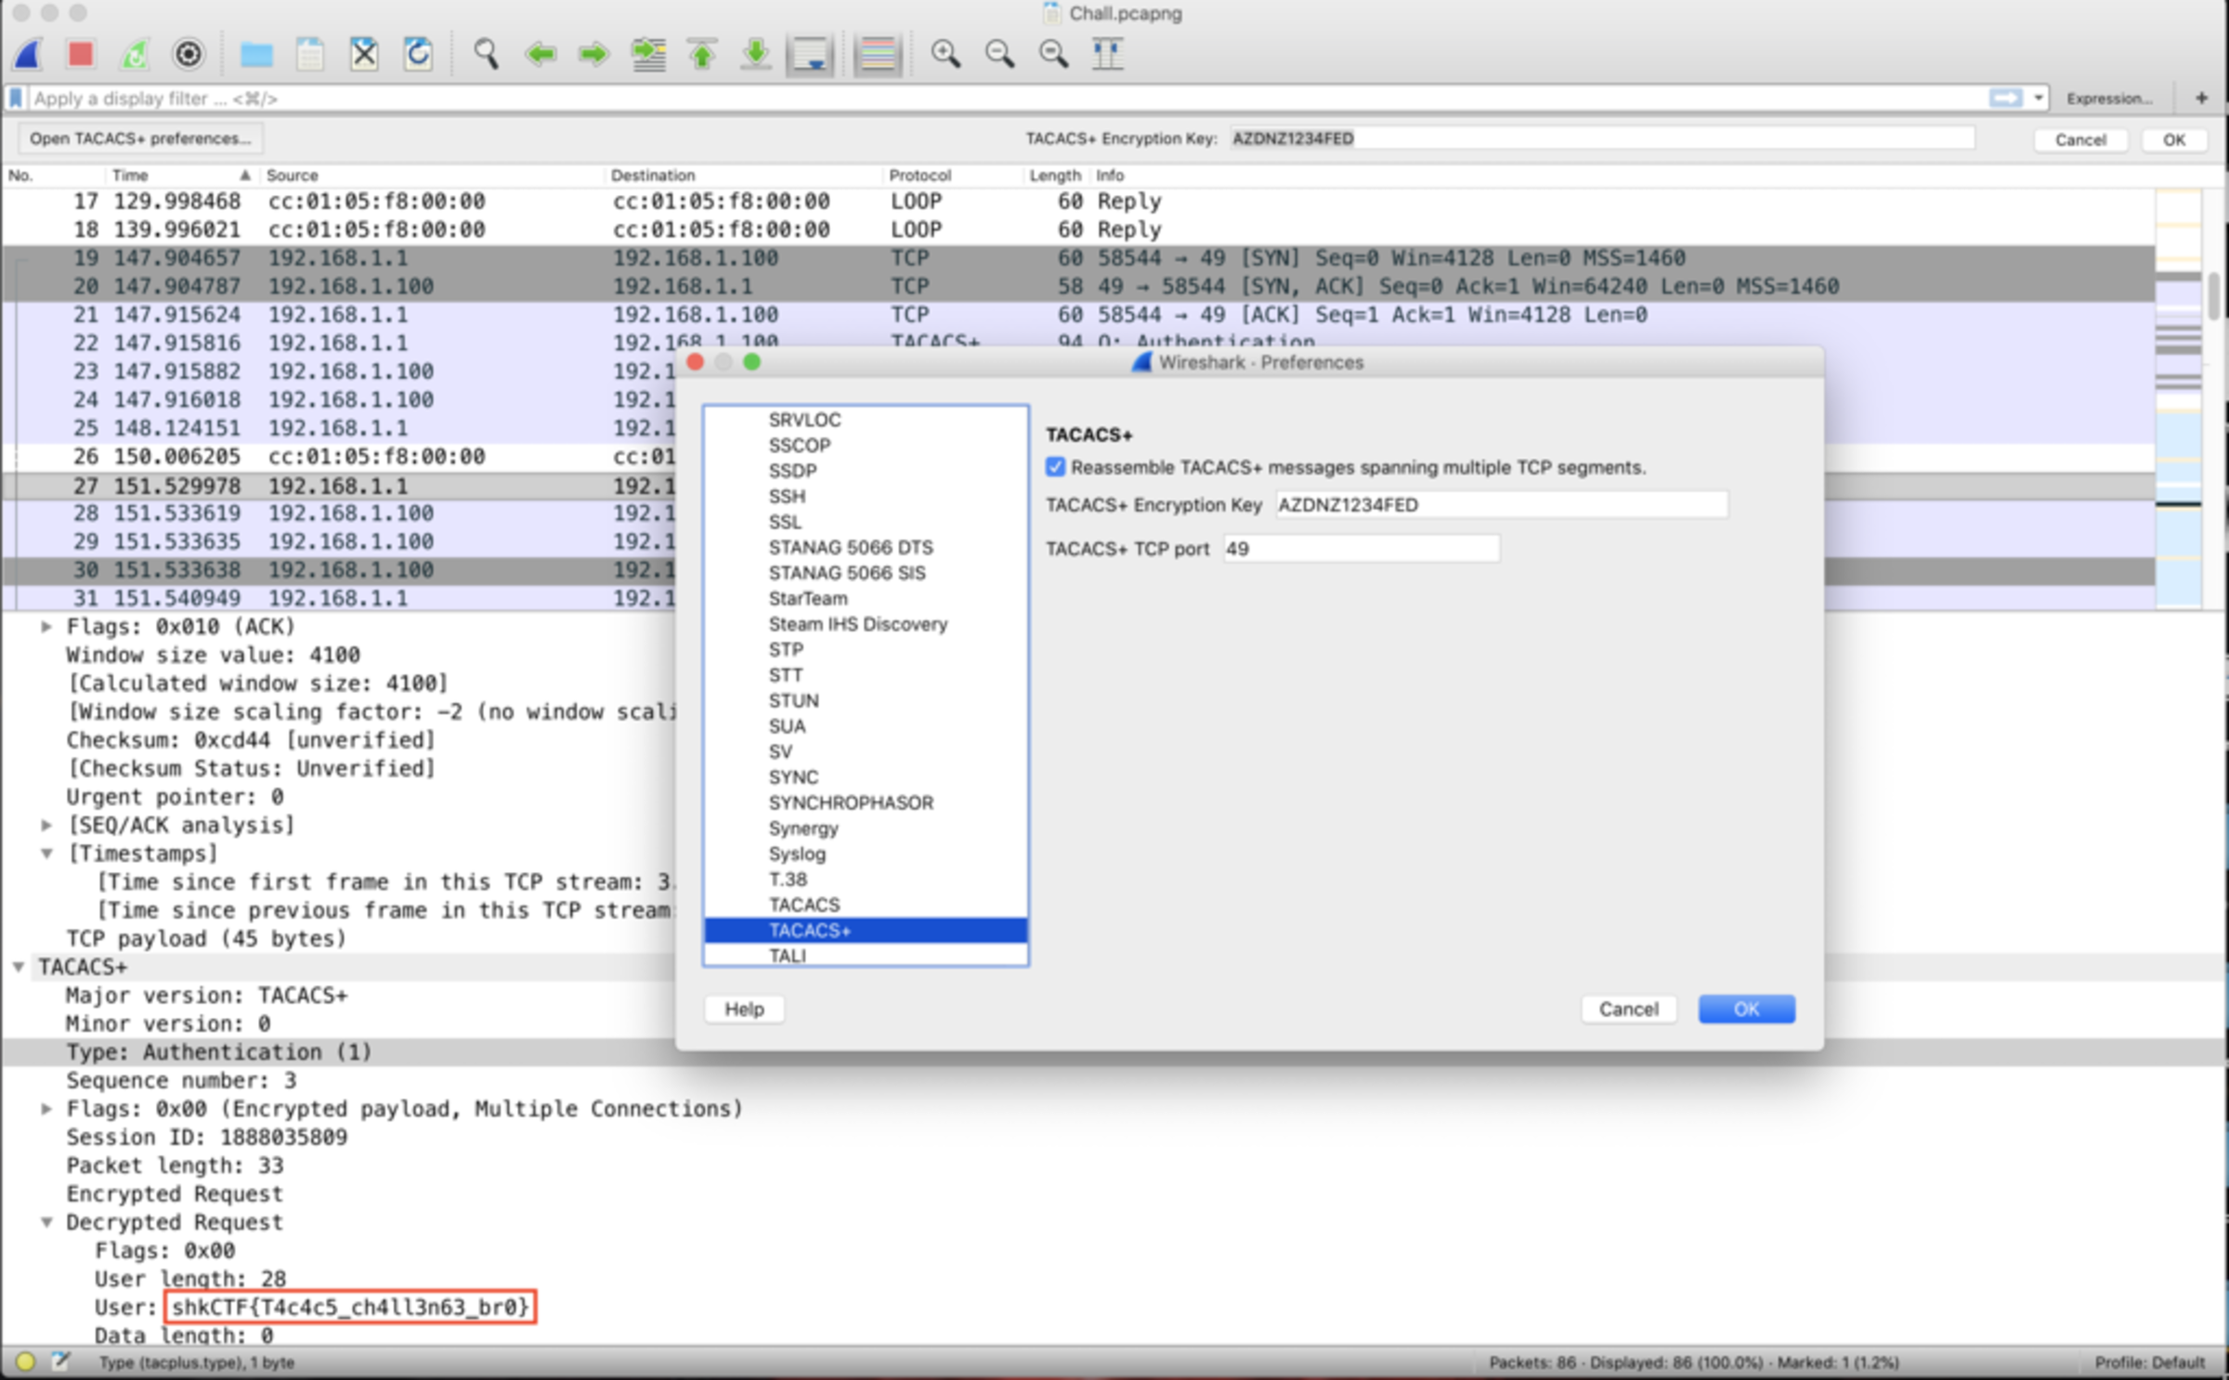Select packet 19 SYN row
This screenshot has width=2229, height=1380.
(x=1077, y=257)
